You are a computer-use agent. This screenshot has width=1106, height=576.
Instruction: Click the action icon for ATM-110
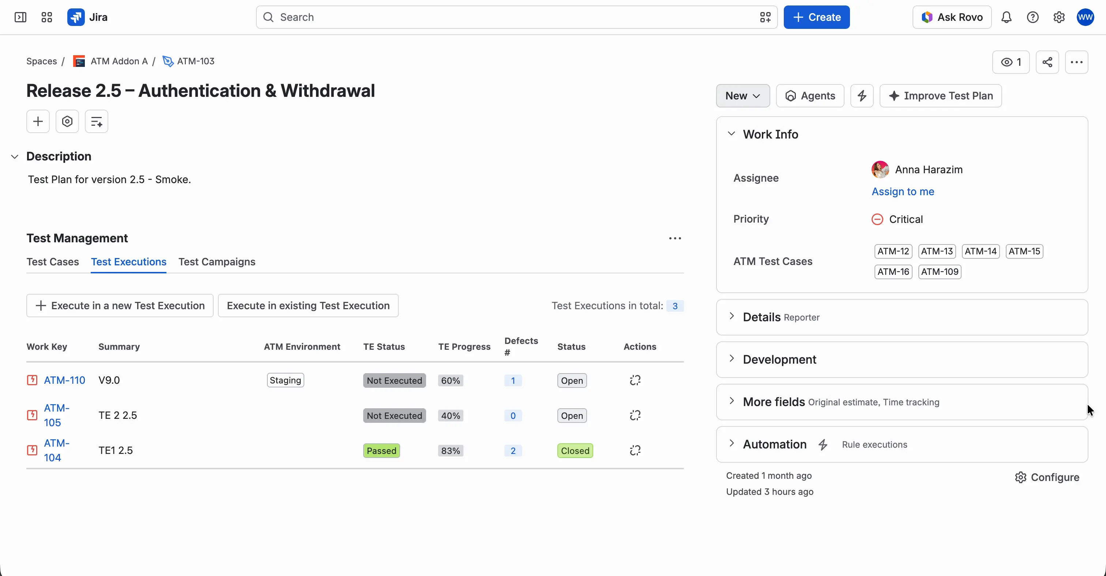pyautogui.click(x=635, y=380)
